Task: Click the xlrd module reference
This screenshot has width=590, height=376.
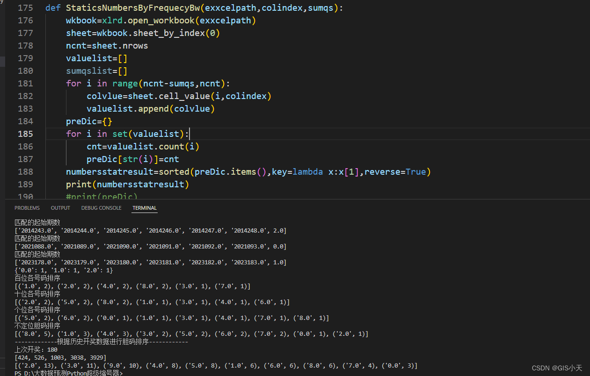Action: click(112, 21)
